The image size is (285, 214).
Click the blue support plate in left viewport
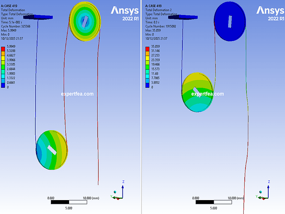point(38,17)
